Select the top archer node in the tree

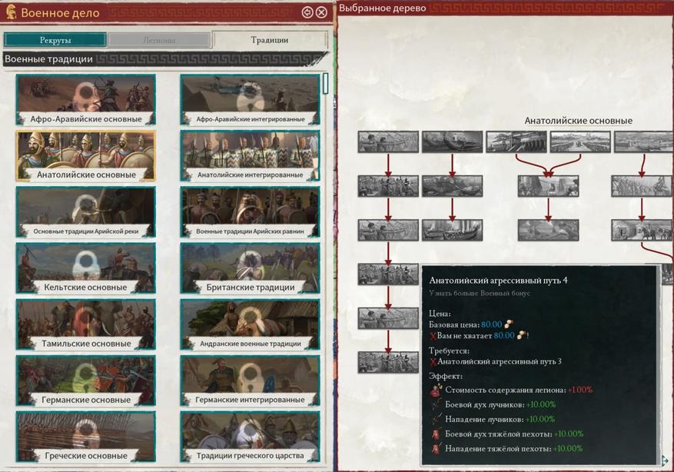pos(388,142)
